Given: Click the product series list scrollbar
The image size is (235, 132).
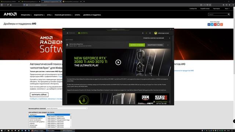Looking at the screenshot, I should pos(71,121).
